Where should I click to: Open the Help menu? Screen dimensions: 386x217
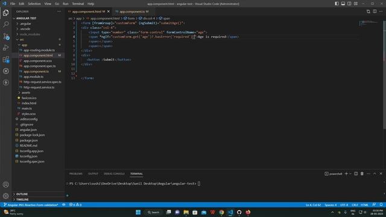[x=90, y=4]
